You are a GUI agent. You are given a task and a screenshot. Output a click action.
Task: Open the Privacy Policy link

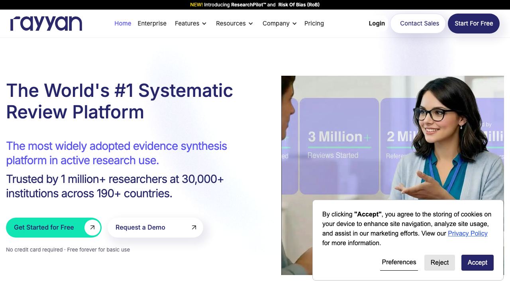(468, 234)
